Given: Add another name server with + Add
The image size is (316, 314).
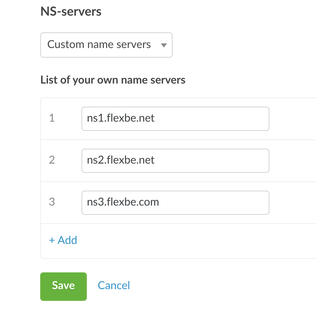Looking at the screenshot, I should click(63, 240).
